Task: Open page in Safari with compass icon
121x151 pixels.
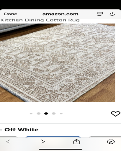Action: (111, 142)
